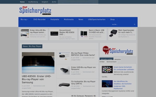Switch to Aktuelle Artikel sidebar tab

[x=106, y=59]
